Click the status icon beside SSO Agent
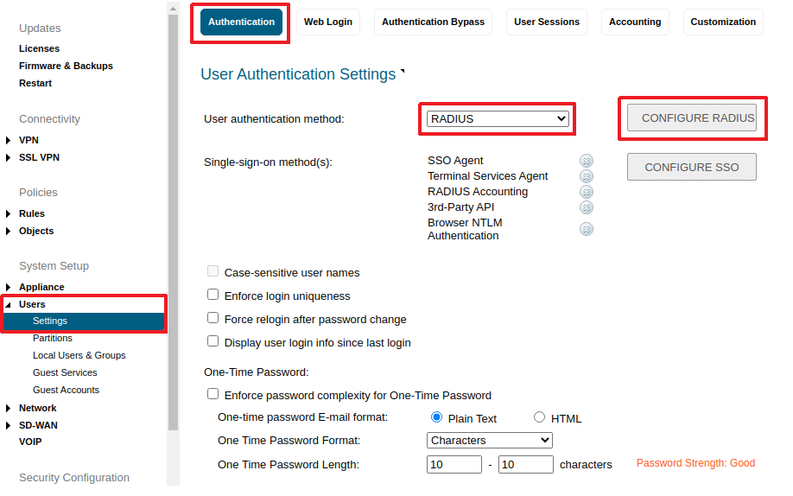793x496 pixels. pos(587,161)
